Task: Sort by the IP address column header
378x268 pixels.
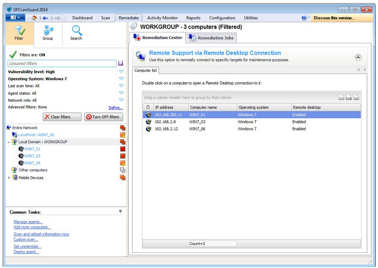Action: (170, 107)
